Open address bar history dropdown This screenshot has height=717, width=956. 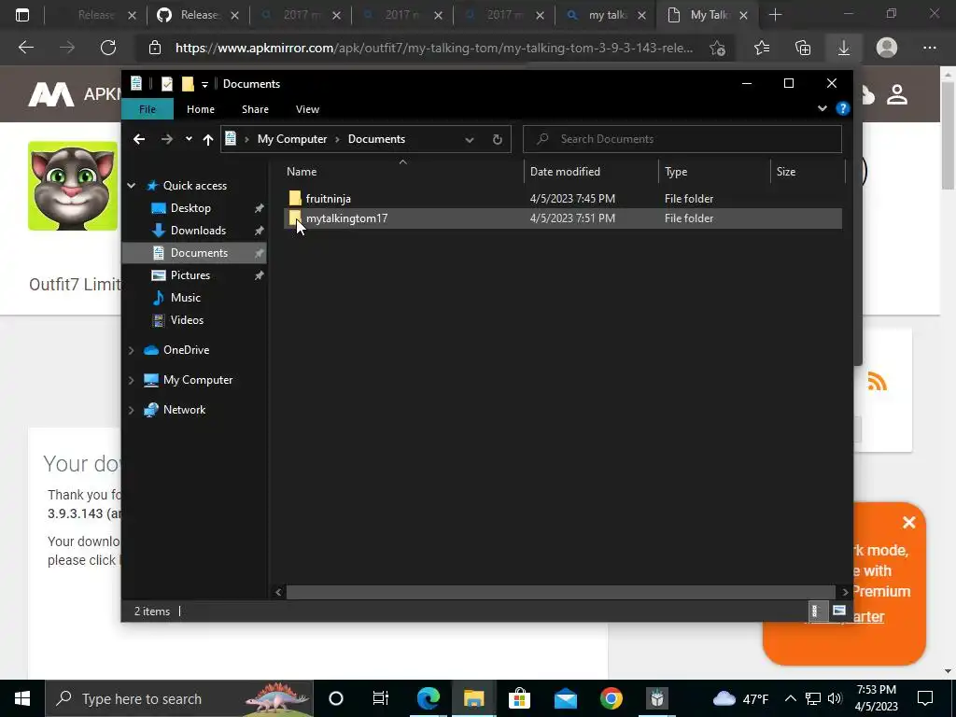[x=470, y=140]
